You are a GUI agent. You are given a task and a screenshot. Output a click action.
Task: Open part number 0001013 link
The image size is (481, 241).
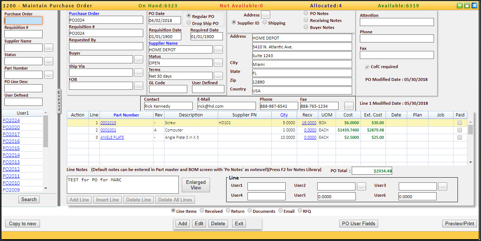pyautogui.click(x=108, y=123)
